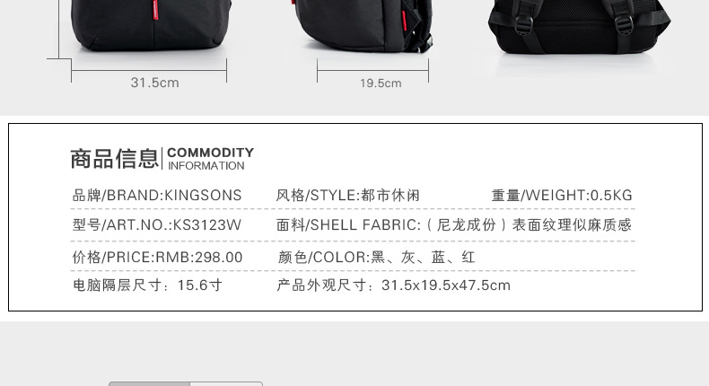
Task: Click the COMMODITY INFORMATION subtitle
Action: (x=210, y=159)
